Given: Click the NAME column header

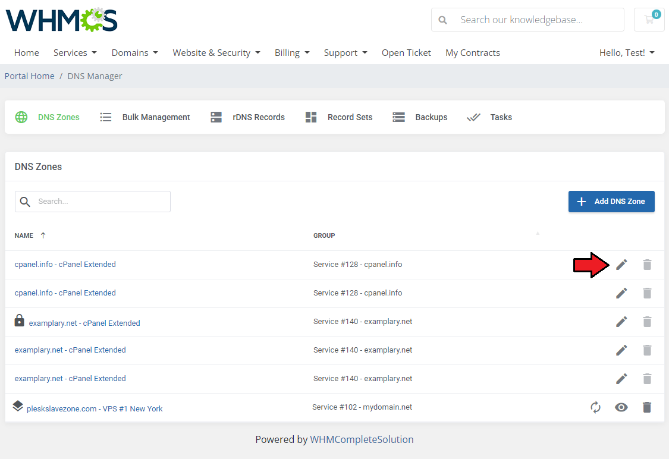Looking at the screenshot, I should [x=24, y=235].
